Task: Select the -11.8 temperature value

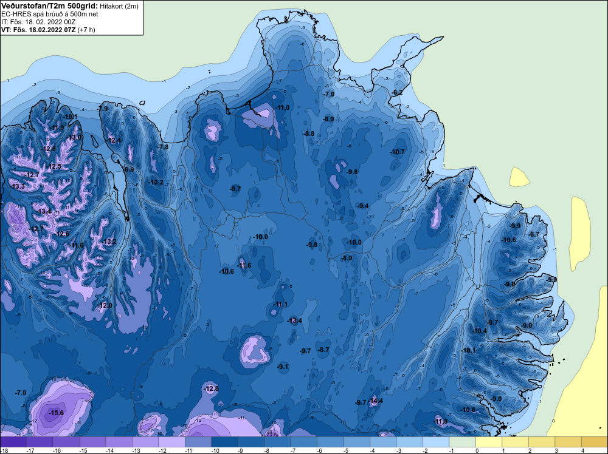Action: pyautogui.click(x=440, y=421)
